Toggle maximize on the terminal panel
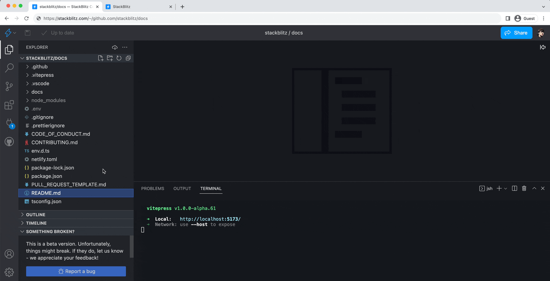The width and height of the screenshot is (550, 281). 534,188
